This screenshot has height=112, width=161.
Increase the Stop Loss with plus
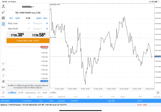click(x=47, y=23)
